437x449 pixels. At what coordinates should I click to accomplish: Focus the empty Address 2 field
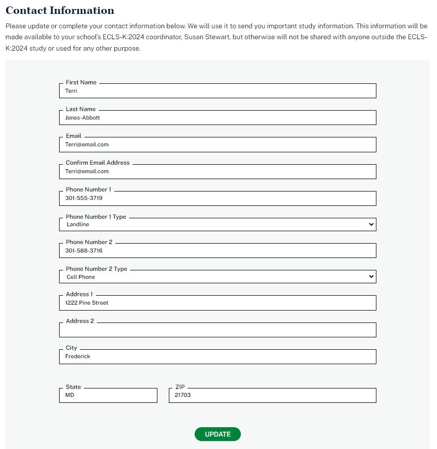(218, 330)
